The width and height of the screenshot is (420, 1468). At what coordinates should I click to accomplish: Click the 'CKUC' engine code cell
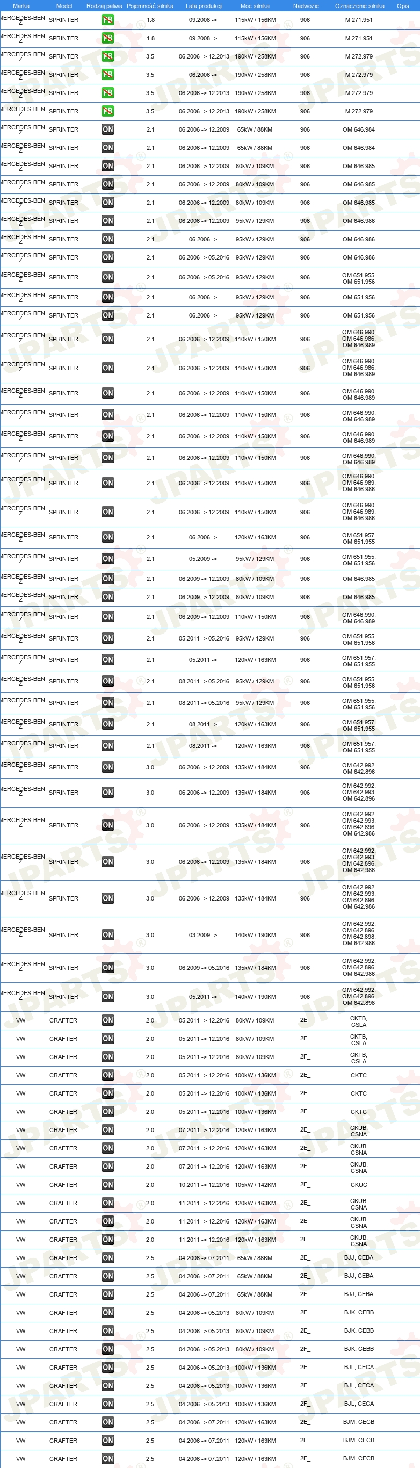(359, 1185)
